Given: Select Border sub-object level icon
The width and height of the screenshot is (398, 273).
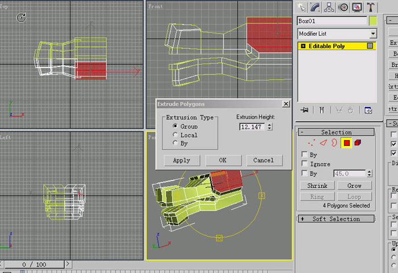Looking at the screenshot, I should click(x=334, y=143).
